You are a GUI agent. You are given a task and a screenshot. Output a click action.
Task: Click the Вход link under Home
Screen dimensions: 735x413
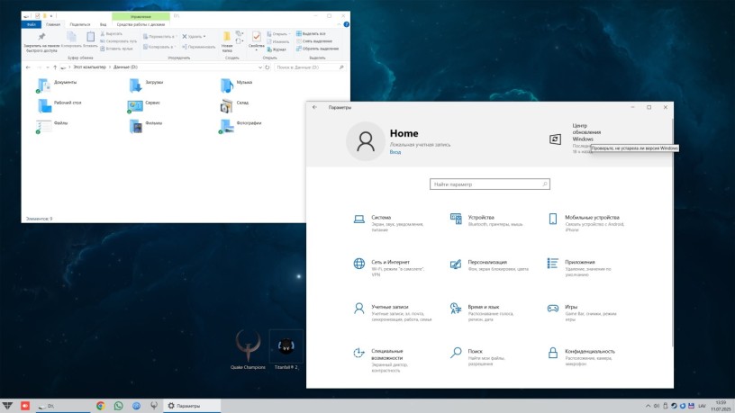click(x=395, y=152)
